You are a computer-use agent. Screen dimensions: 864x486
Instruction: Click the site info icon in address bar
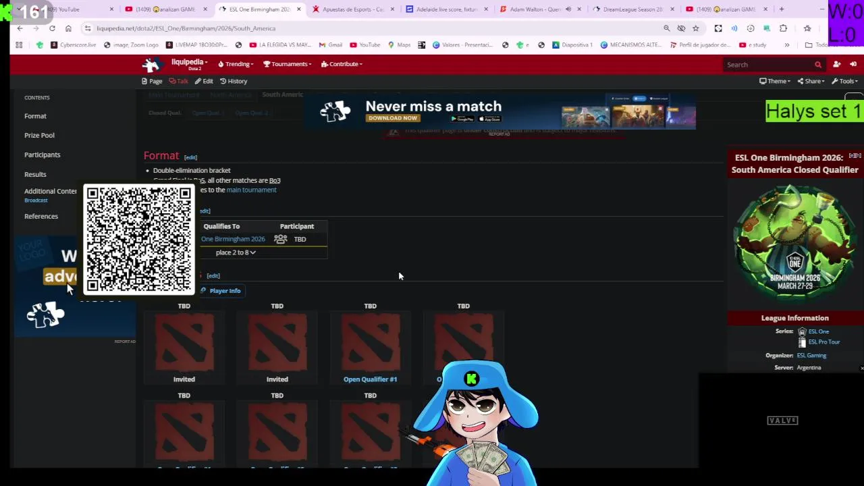click(88, 28)
